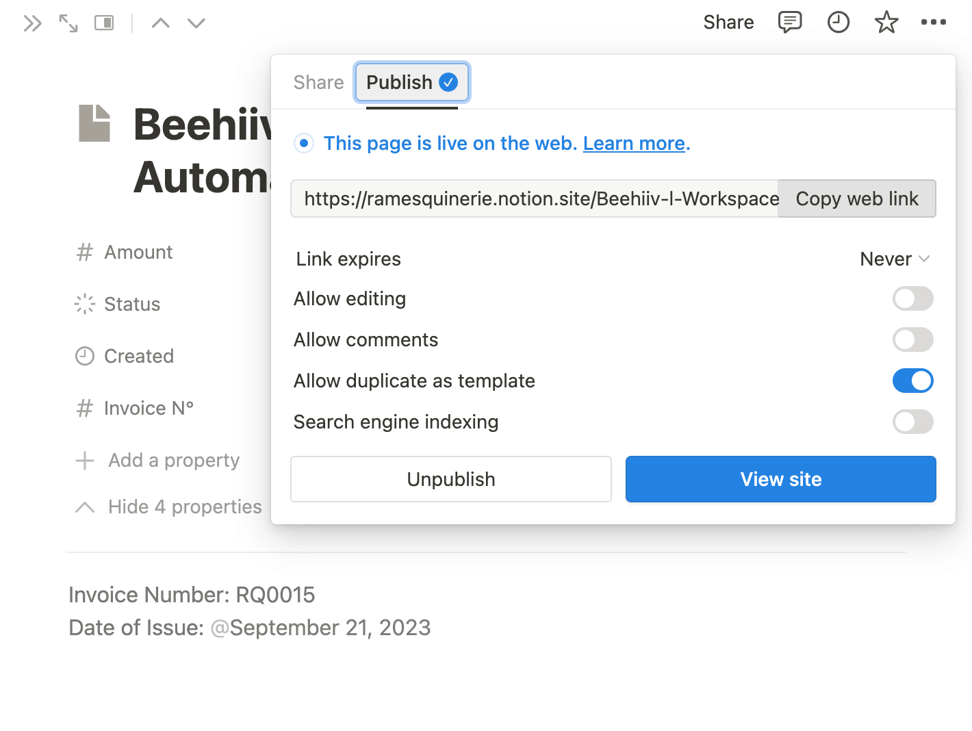Click the Status property spinner icon
The image size is (972, 731).
pos(84,304)
